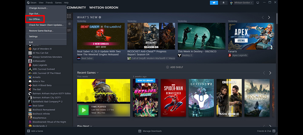Click the Apex Legends icon in the library list
Image resolution: width=303 pixels, height=135 pixels.
coord(30,65)
